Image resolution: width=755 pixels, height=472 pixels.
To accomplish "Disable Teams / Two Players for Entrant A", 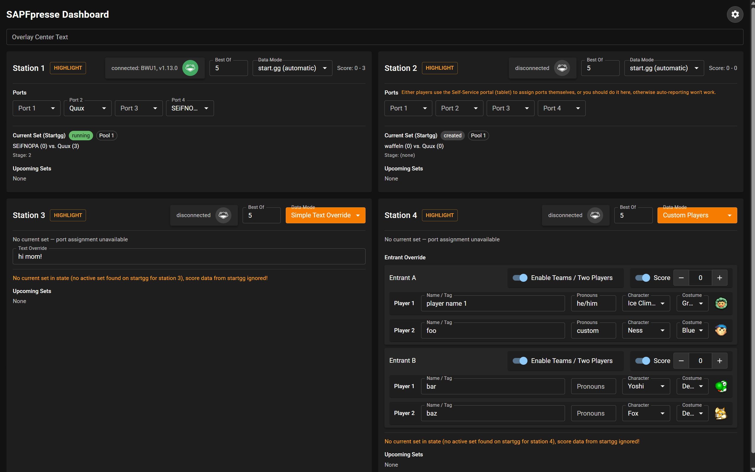I will pyautogui.click(x=520, y=278).
